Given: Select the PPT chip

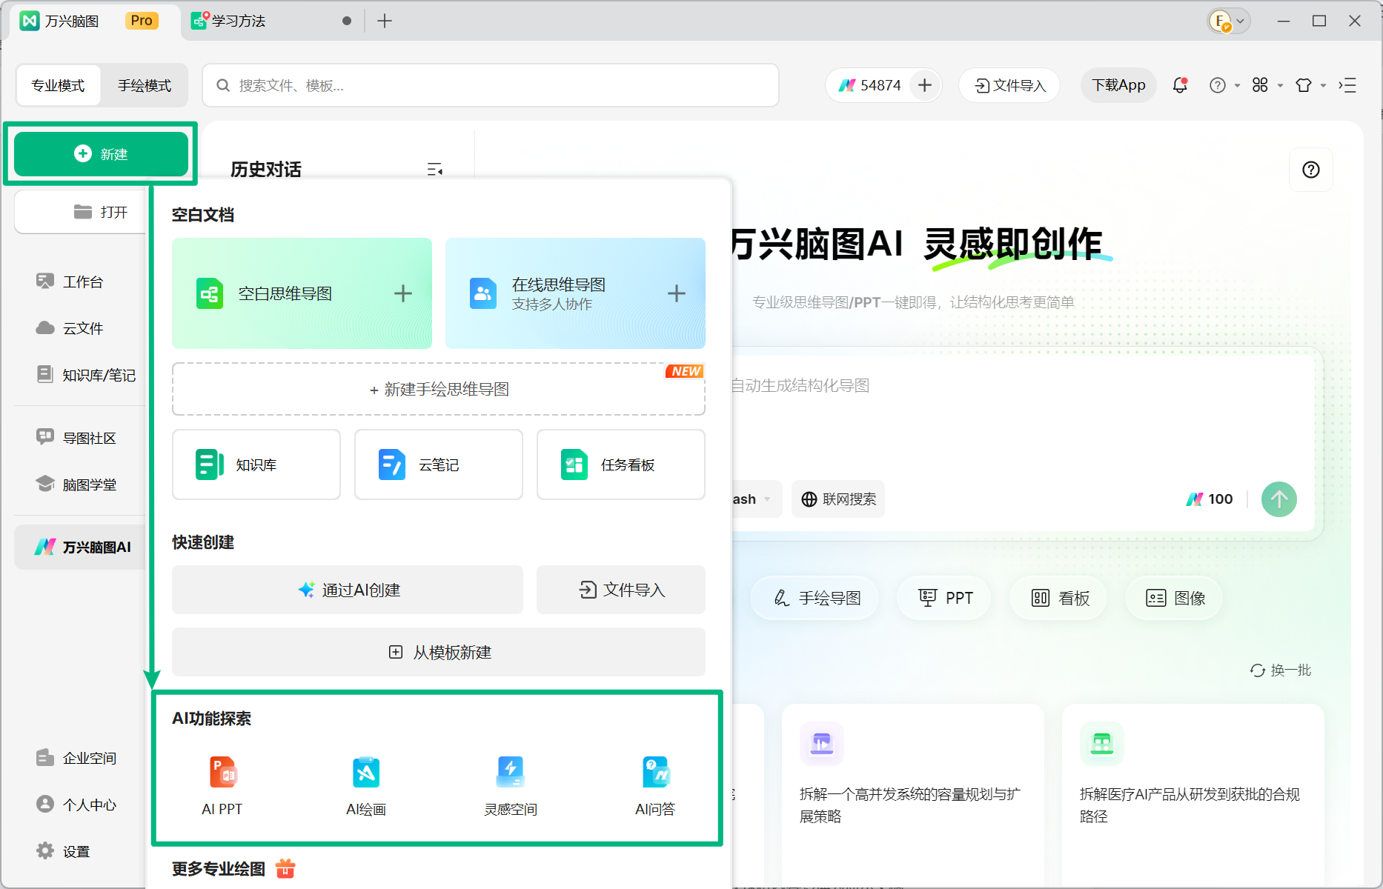Looking at the screenshot, I should tap(945, 598).
